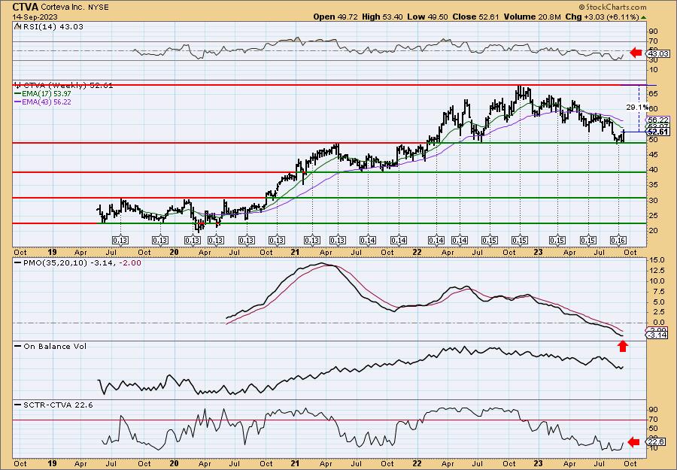Click the 15.0 level on PMO axis

pyautogui.click(x=656, y=260)
